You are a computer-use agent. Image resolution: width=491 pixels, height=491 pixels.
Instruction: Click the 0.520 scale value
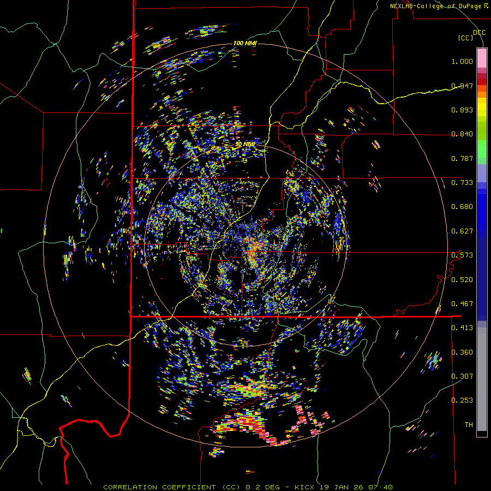pyautogui.click(x=462, y=280)
